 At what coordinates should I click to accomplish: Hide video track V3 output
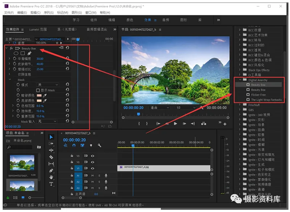92,156
